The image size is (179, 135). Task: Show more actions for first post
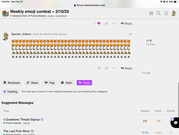pos(114,23)
